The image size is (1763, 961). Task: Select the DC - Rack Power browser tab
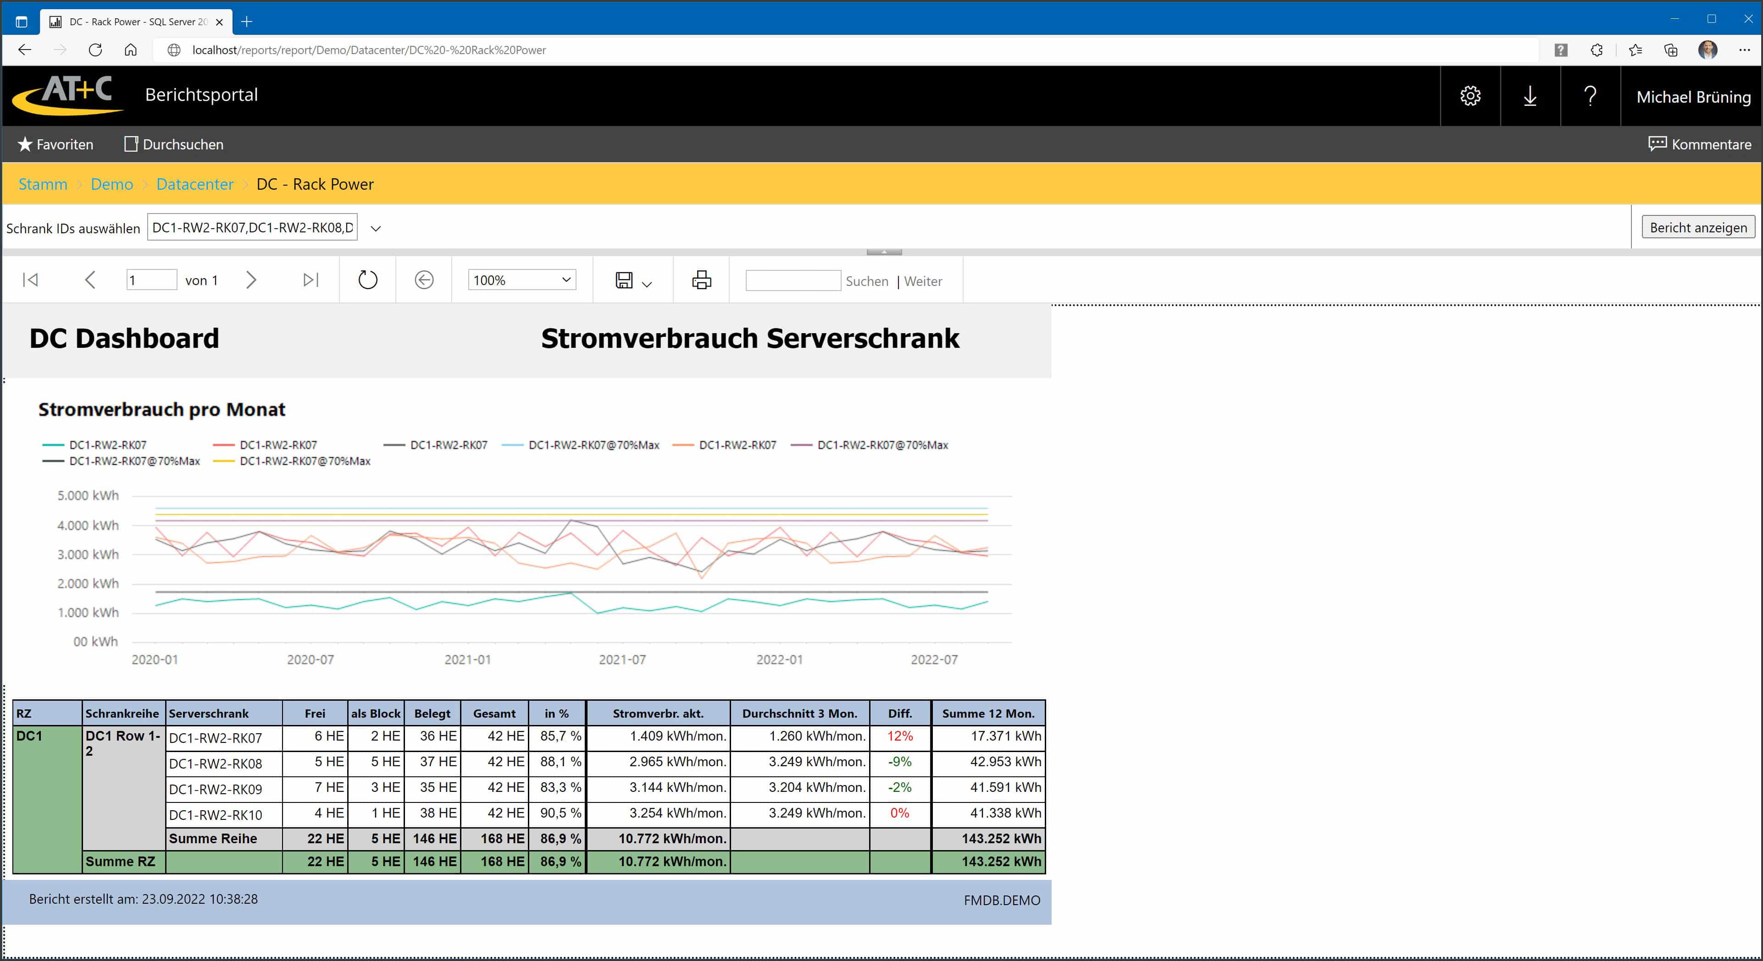point(137,22)
